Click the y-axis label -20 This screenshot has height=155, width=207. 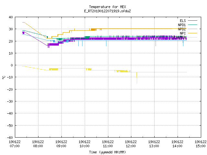[10, 89]
